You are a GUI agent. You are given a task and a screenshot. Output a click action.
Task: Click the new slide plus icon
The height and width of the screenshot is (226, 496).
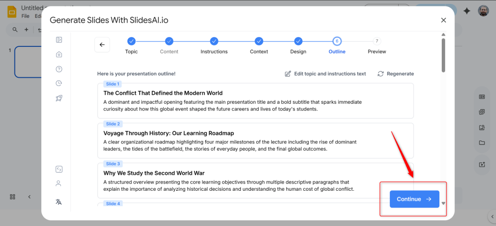pyautogui.click(x=26, y=29)
